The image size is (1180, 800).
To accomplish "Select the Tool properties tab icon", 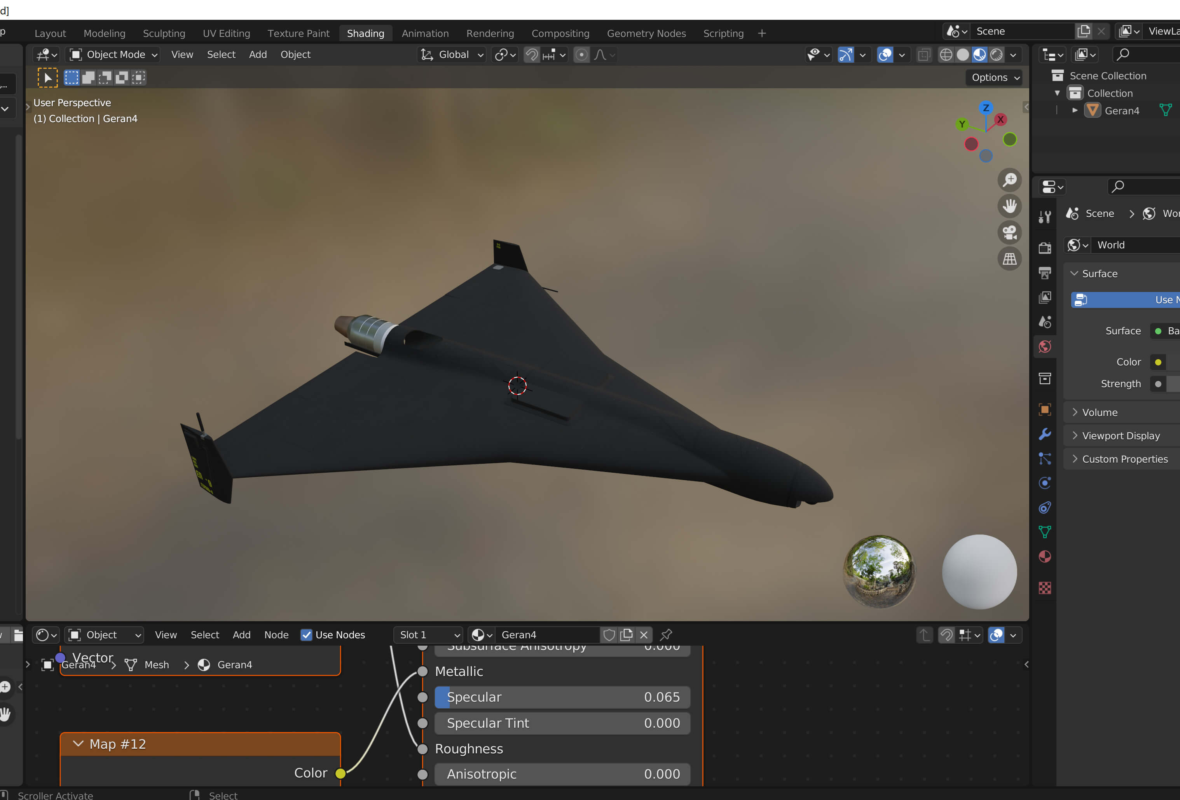I will (1044, 217).
